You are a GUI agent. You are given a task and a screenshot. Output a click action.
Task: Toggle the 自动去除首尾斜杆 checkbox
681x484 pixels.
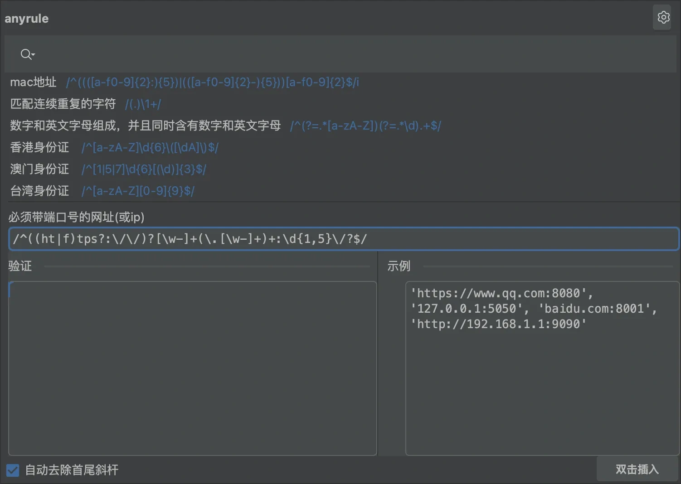click(12, 470)
